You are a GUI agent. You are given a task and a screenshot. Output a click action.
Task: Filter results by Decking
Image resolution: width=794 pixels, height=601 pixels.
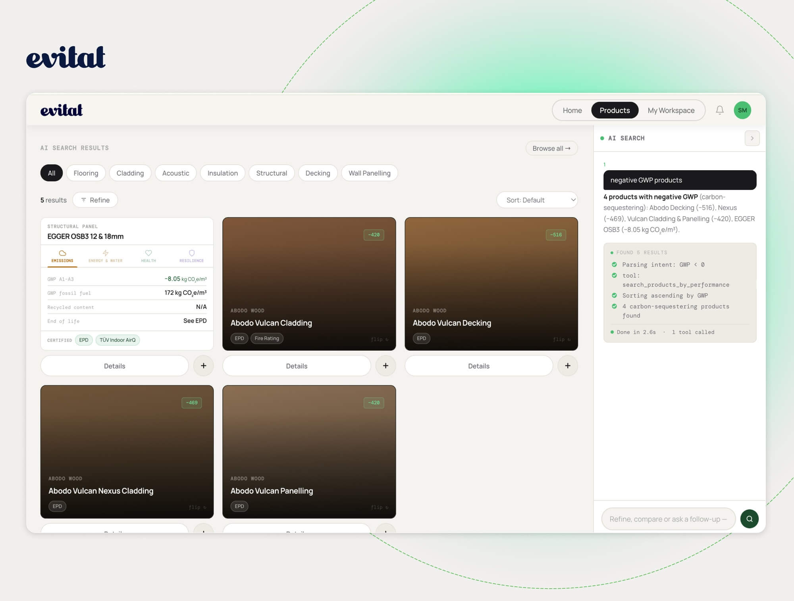coord(318,173)
